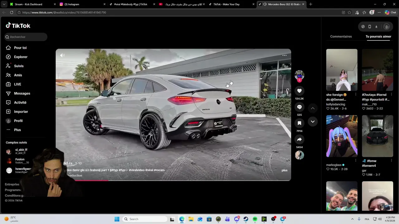The width and height of the screenshot is (399, 224).
Task: Switch FRA keyboard language indicator
Action: [x=367, y=219]
